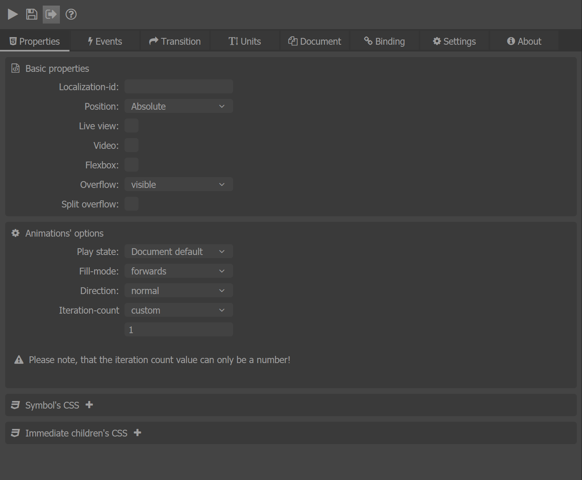Open help with question mark icon
Screen dimensions: 582x480
point(71,14)
